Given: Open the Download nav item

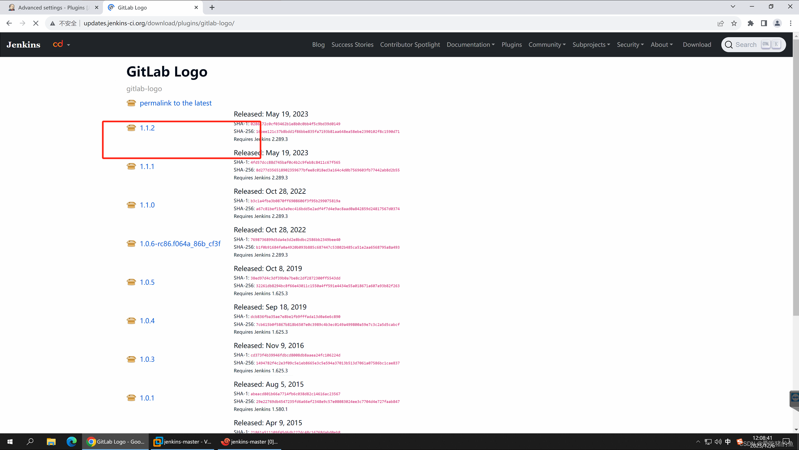Looking at the screenshot, I should tap(697, 45).
